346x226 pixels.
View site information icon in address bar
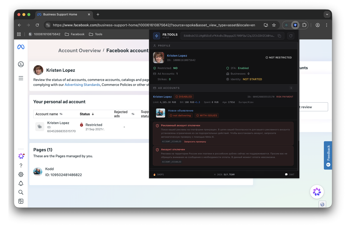click(x=48, y=25)
